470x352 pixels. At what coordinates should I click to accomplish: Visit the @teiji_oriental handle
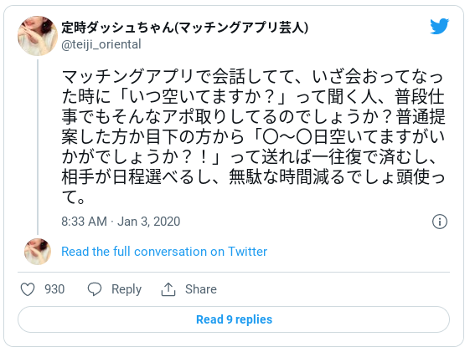pos(101,44)
